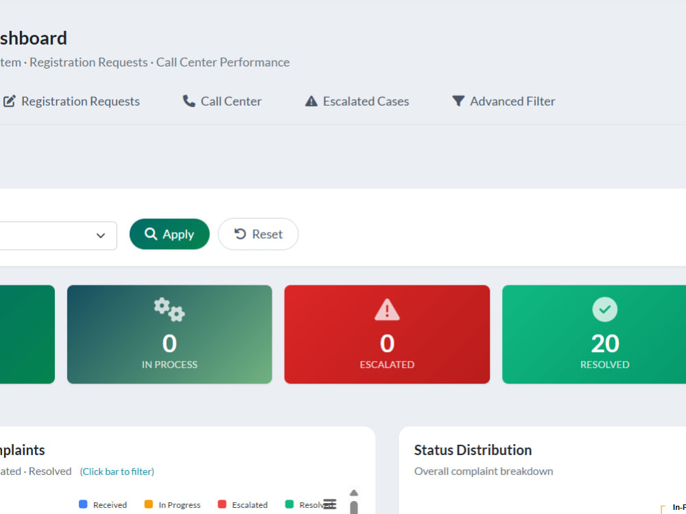Switch to the Call Center tab
The width and height of the screenshot is (686, 514).
222,101
